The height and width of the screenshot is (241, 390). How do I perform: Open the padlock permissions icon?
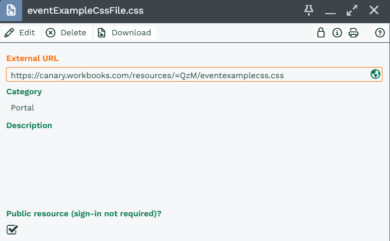pyautogui.click(x=321, y=33)
